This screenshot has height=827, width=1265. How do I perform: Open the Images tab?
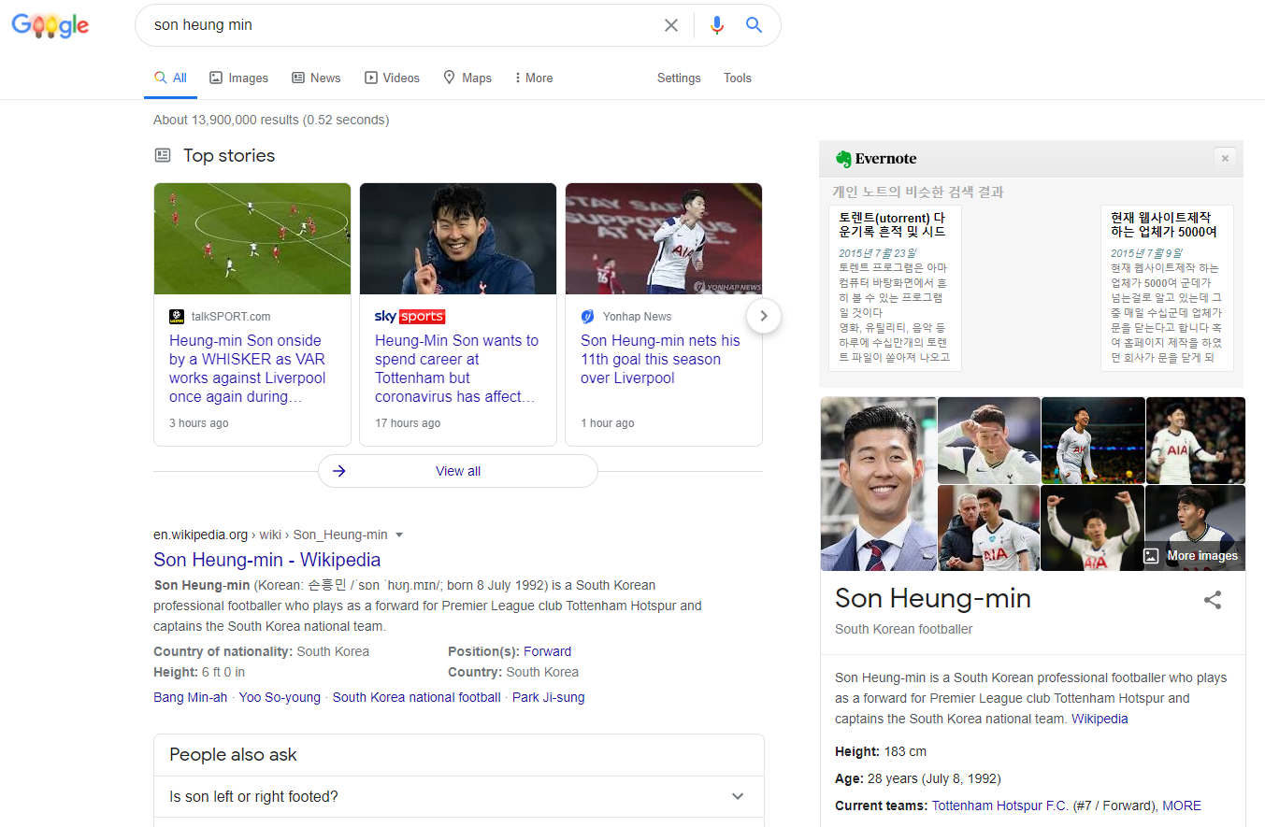(x=238, y=78)
